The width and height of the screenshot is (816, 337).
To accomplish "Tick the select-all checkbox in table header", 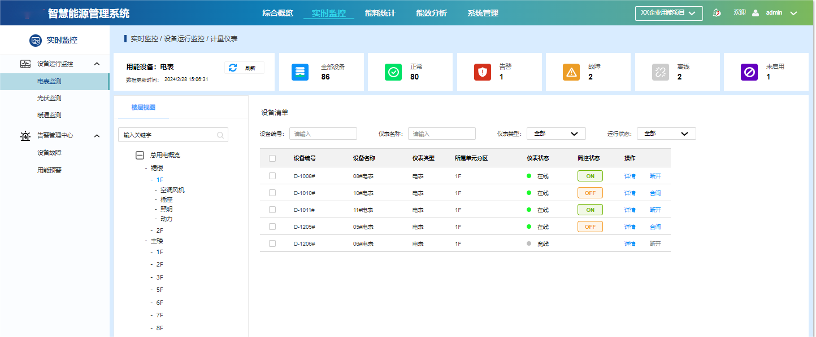I will click(272, 158).
